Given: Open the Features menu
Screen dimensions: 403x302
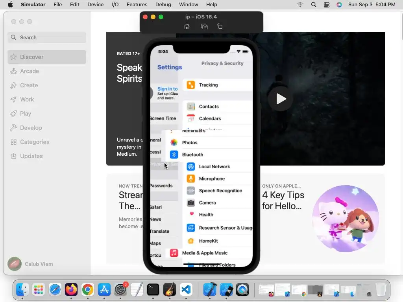Looking at the screenshot, I should (x=137, y=5).
